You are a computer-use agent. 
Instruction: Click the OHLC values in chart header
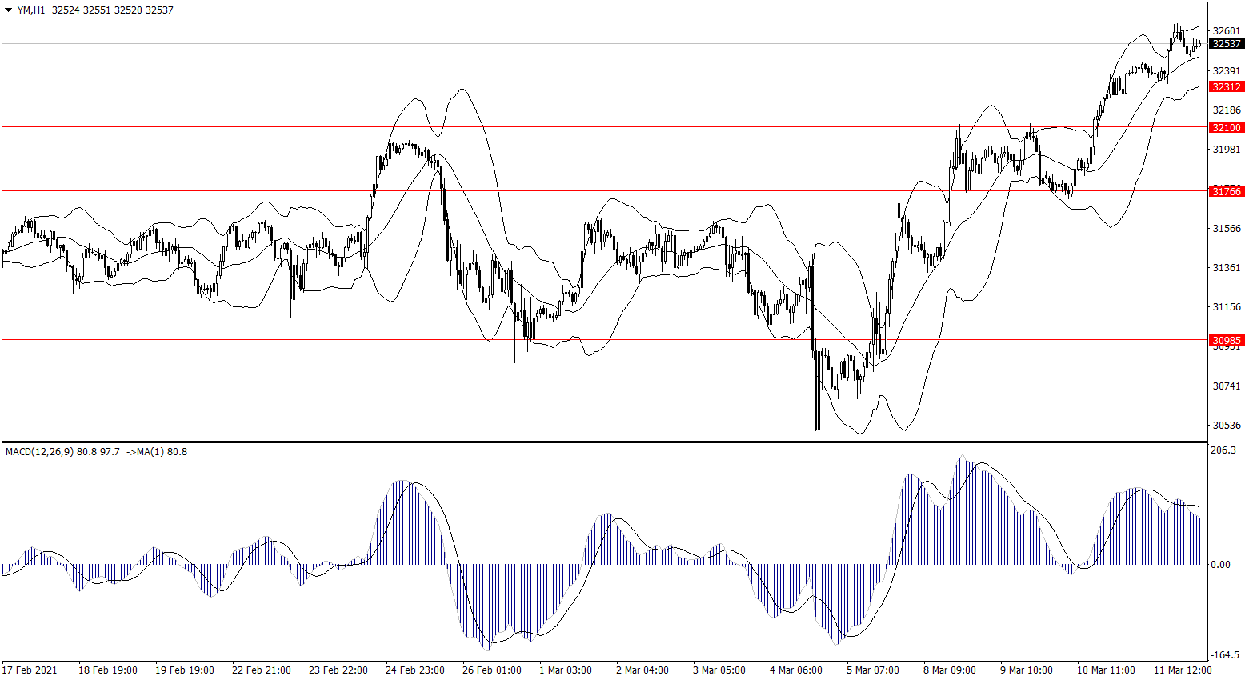[112, 10]
